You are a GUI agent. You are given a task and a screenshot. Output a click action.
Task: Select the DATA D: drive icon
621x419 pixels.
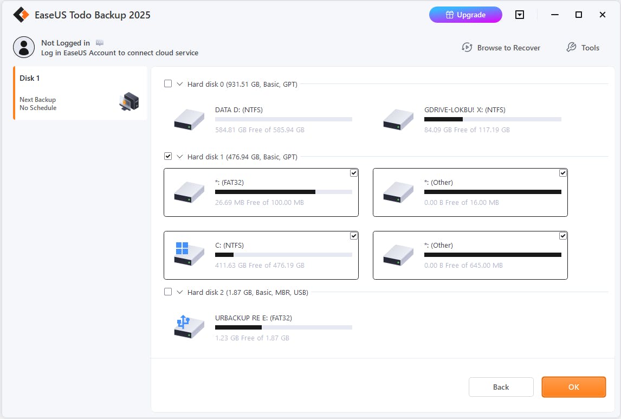[189, 120]
